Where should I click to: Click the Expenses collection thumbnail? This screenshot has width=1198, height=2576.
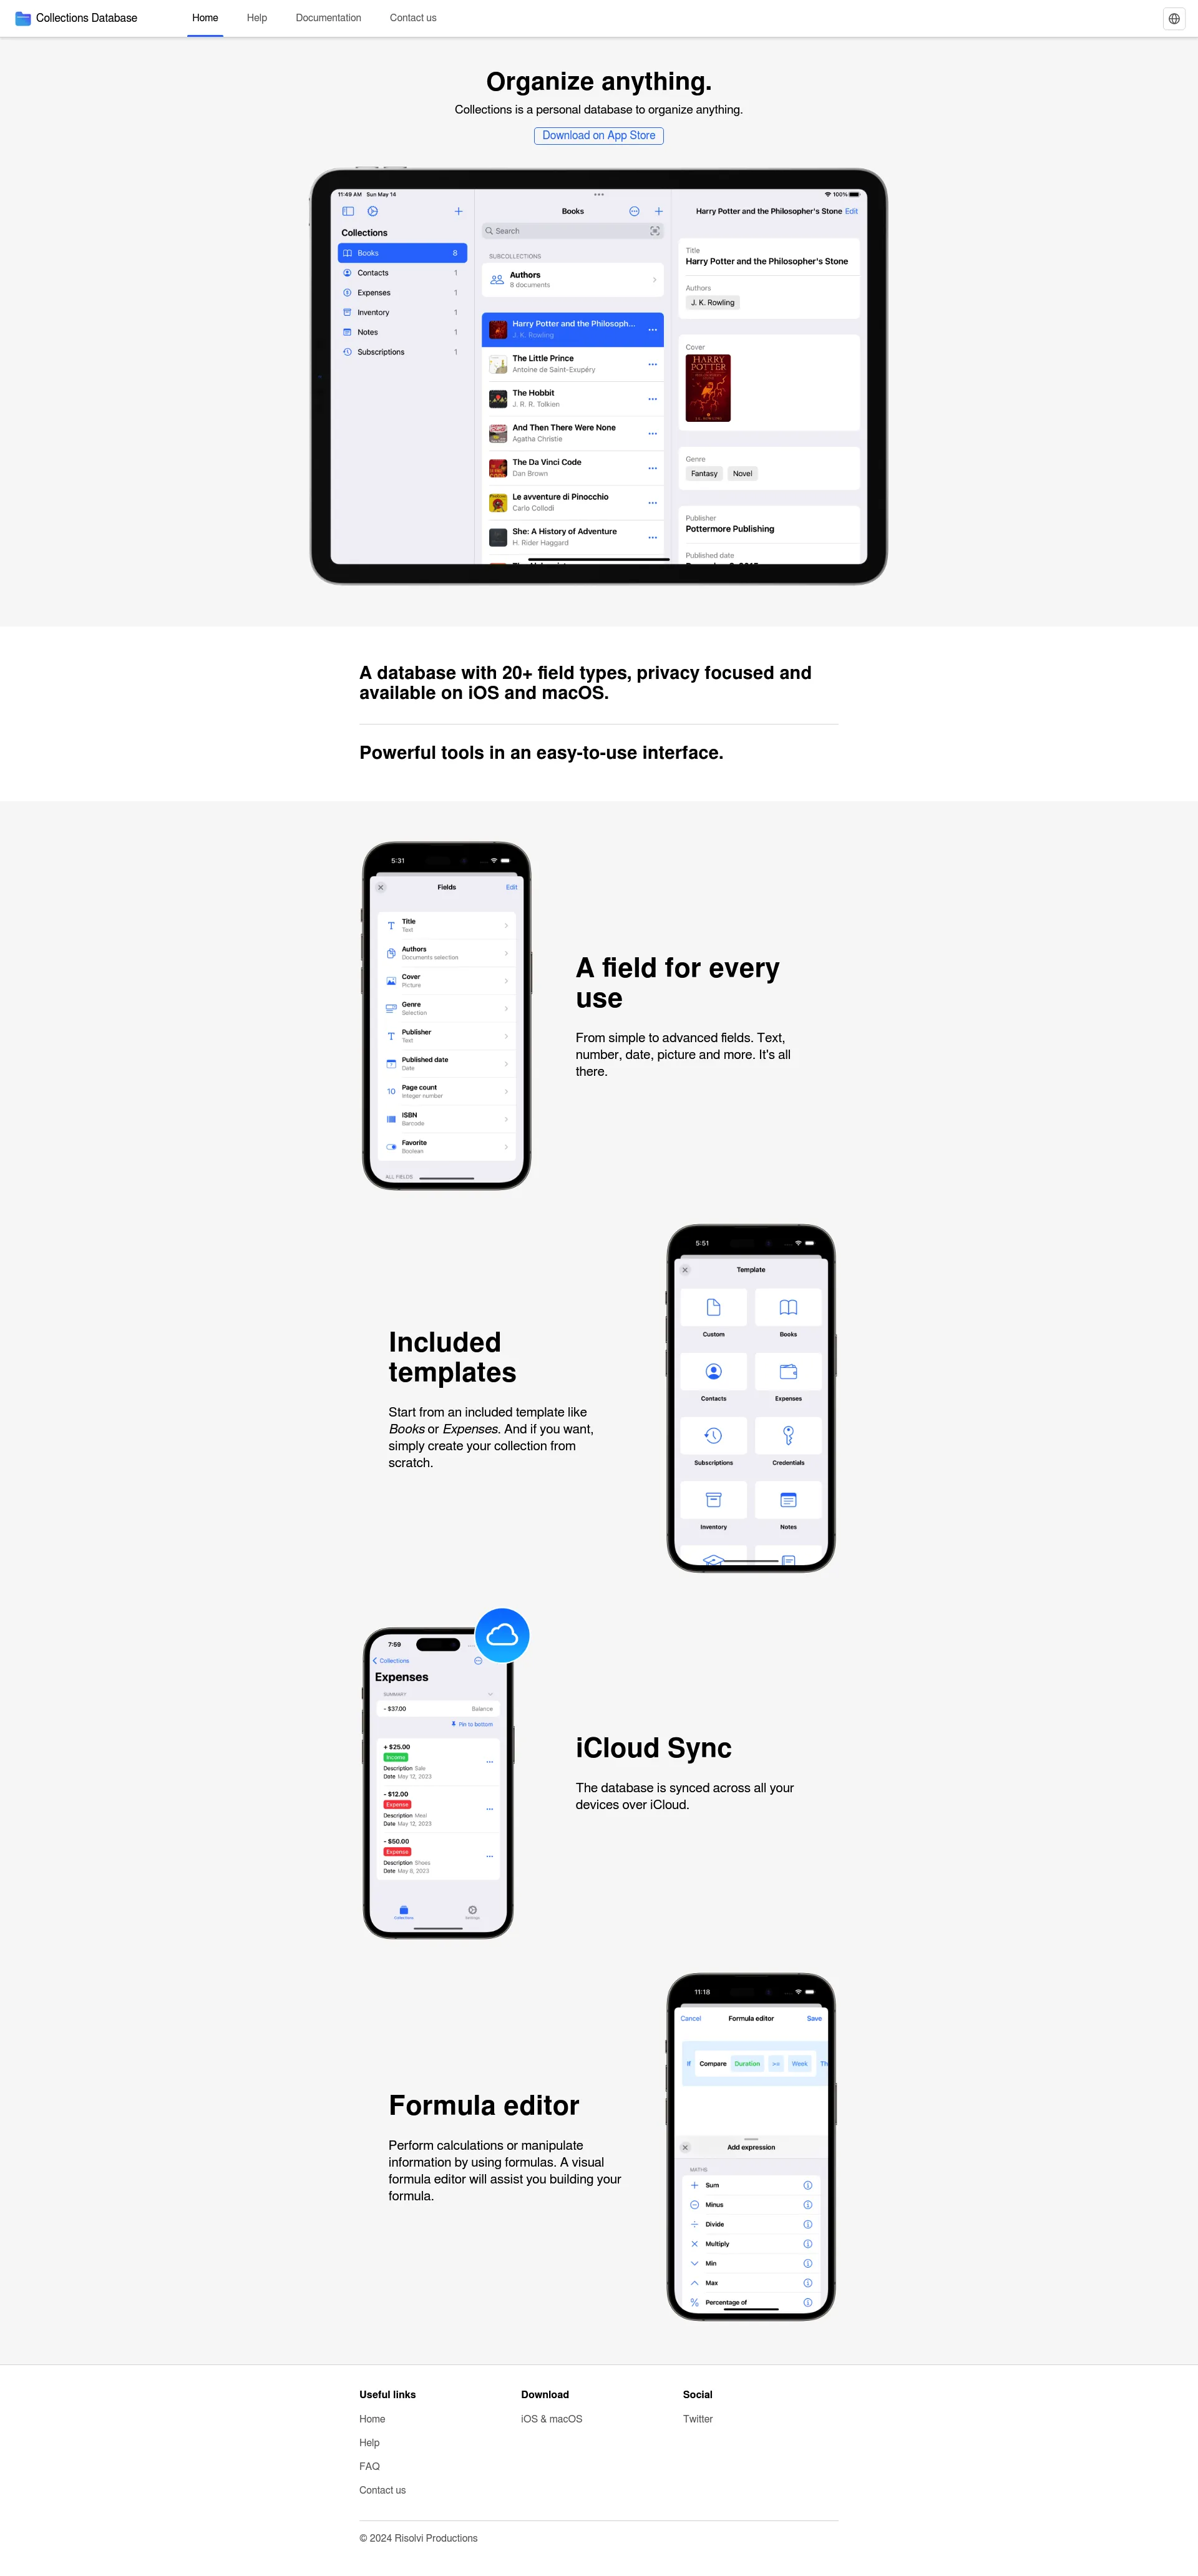787,1397
